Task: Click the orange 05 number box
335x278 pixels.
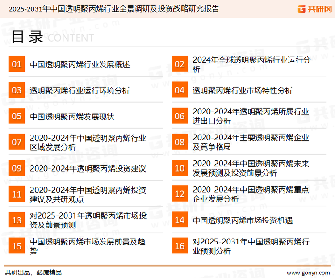Action: point(17,116)
